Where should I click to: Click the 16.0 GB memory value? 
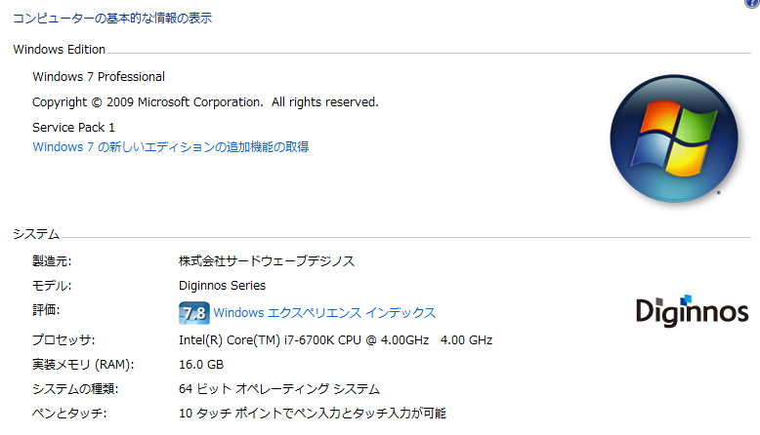(x=201, y=365)
